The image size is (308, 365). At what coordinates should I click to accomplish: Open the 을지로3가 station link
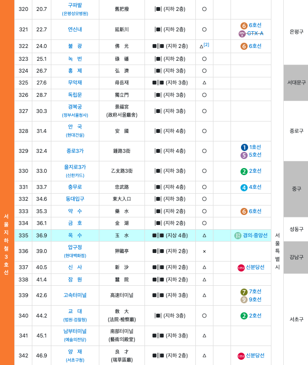click(x=75, y=167)
